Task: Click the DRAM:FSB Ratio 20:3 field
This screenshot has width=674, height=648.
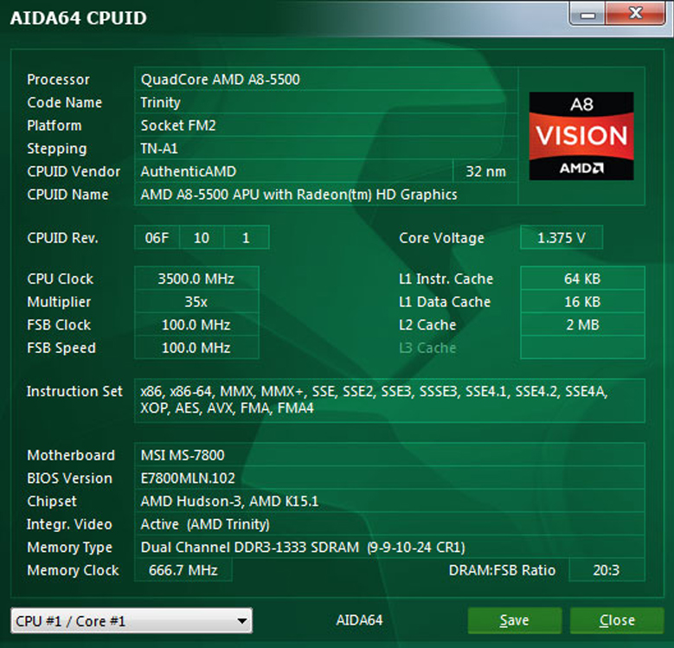Action: click(600, 570)
